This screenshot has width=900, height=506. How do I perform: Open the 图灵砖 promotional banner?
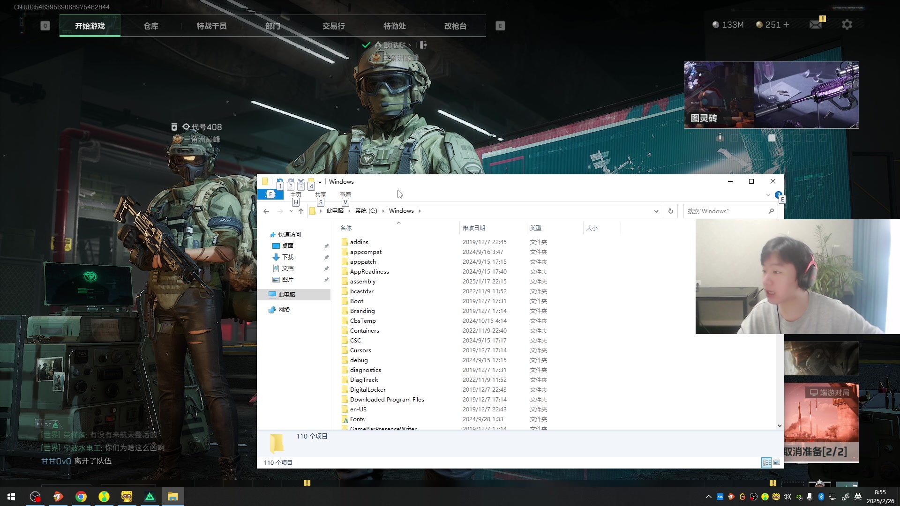coord(771,95)
